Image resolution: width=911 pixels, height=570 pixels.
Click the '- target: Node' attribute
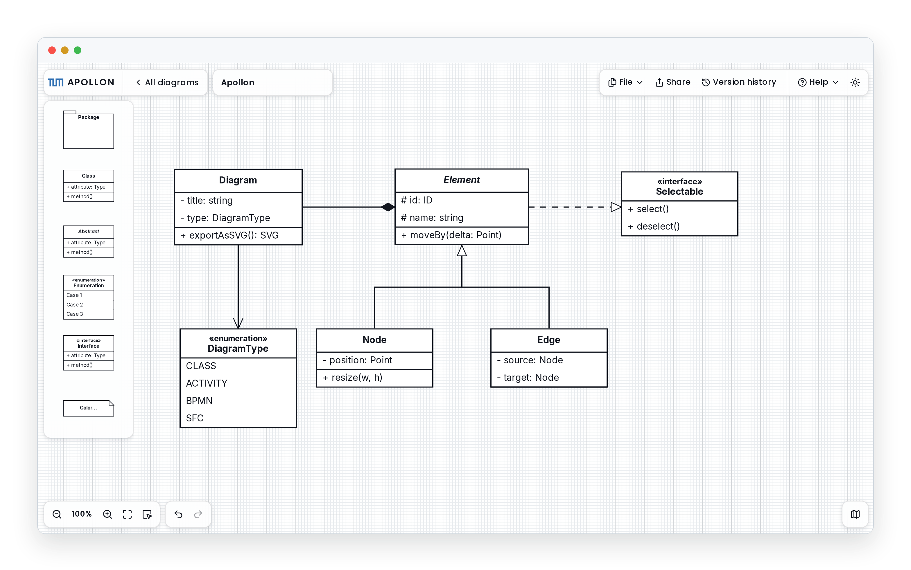549,378
